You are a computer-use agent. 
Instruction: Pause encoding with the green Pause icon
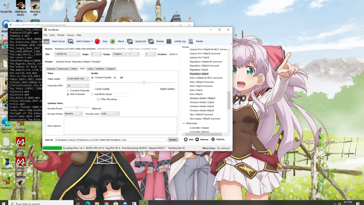click(x=113, y=41)
